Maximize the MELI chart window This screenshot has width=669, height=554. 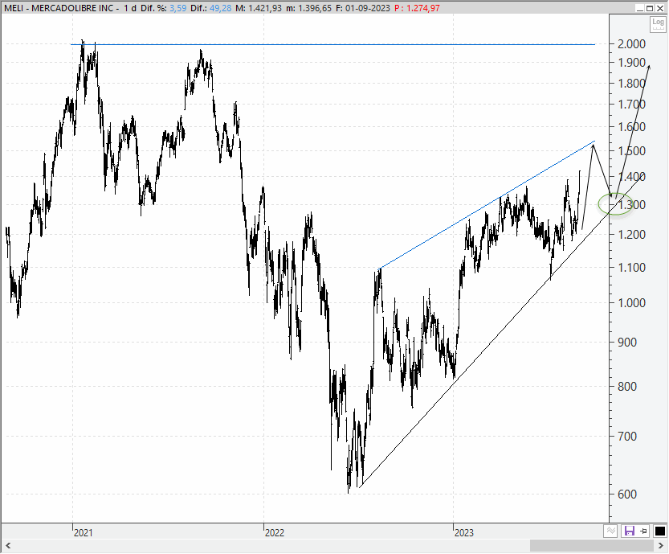tap(650, 8)
